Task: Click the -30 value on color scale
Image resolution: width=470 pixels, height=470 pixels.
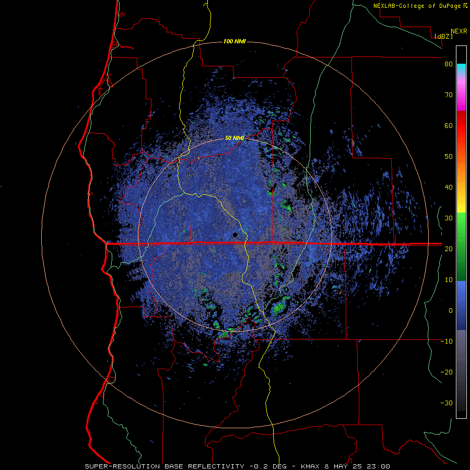Action: pos(446,403)
